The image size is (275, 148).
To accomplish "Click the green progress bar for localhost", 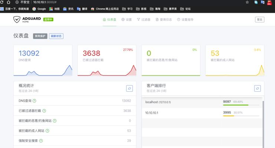I will point(236,105).
